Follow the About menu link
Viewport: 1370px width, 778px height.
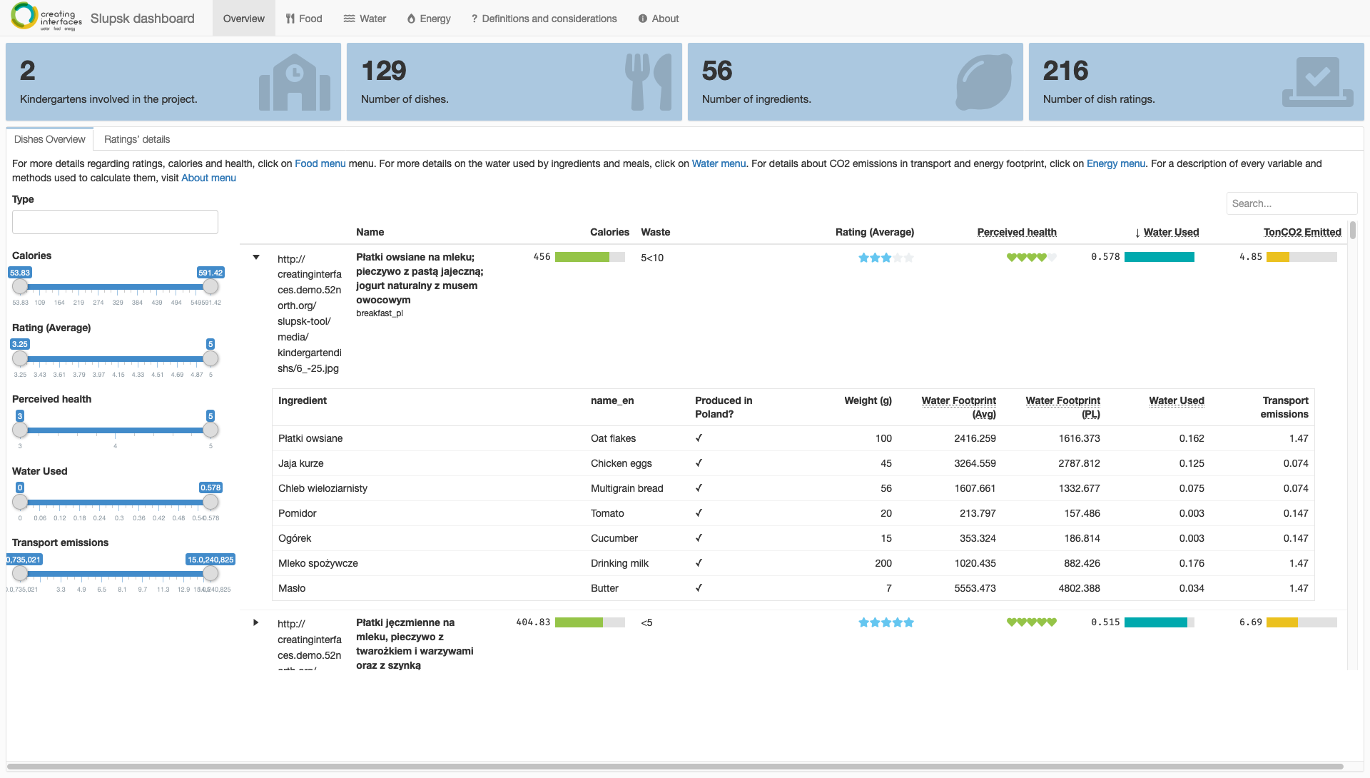[208, 178]
